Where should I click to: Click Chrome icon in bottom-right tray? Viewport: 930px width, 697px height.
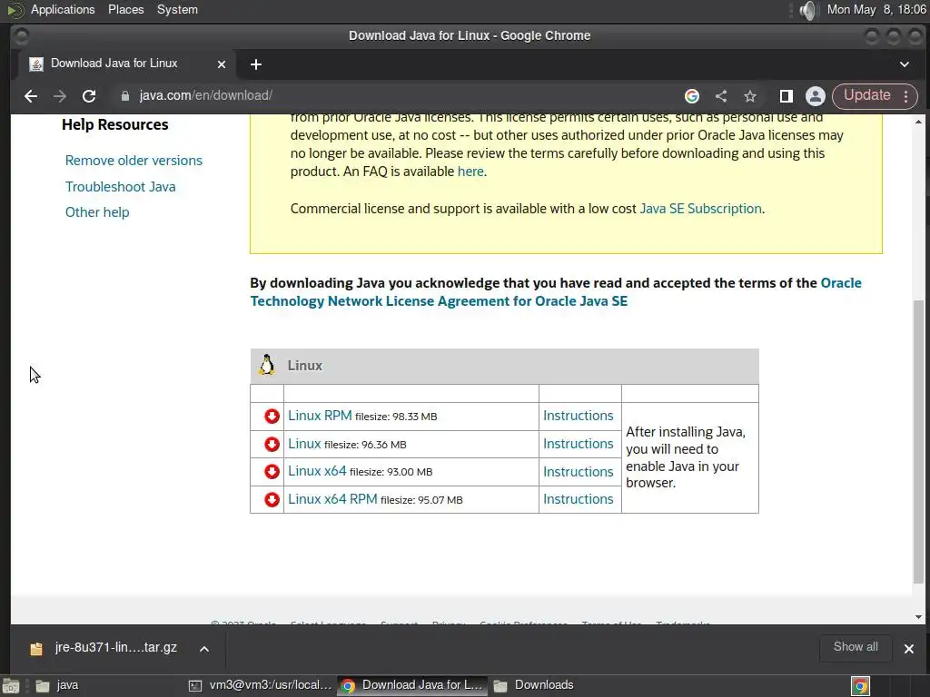(860, 686)
